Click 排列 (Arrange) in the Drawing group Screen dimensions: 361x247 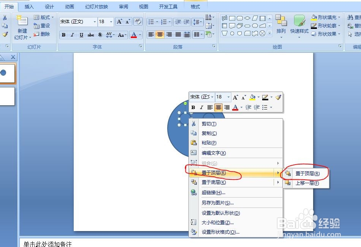(281, 30)
